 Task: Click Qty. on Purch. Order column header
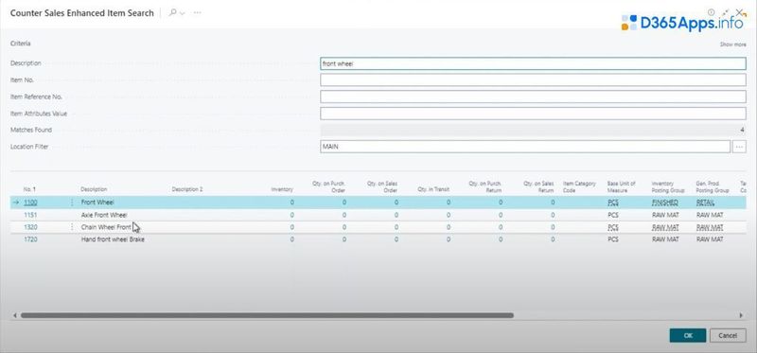329,186
